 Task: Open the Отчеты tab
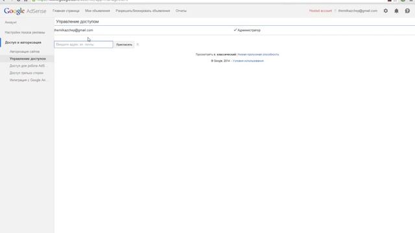(181, 11)
